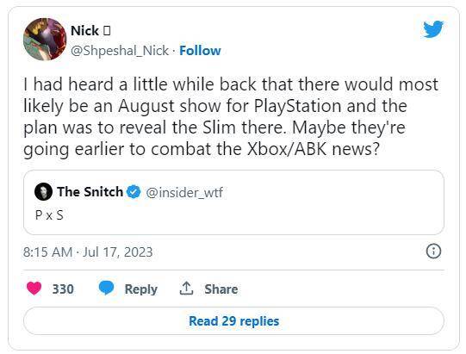
Task: Click the blue reply speech bubble icon
Action: click(x=106, y=288)
